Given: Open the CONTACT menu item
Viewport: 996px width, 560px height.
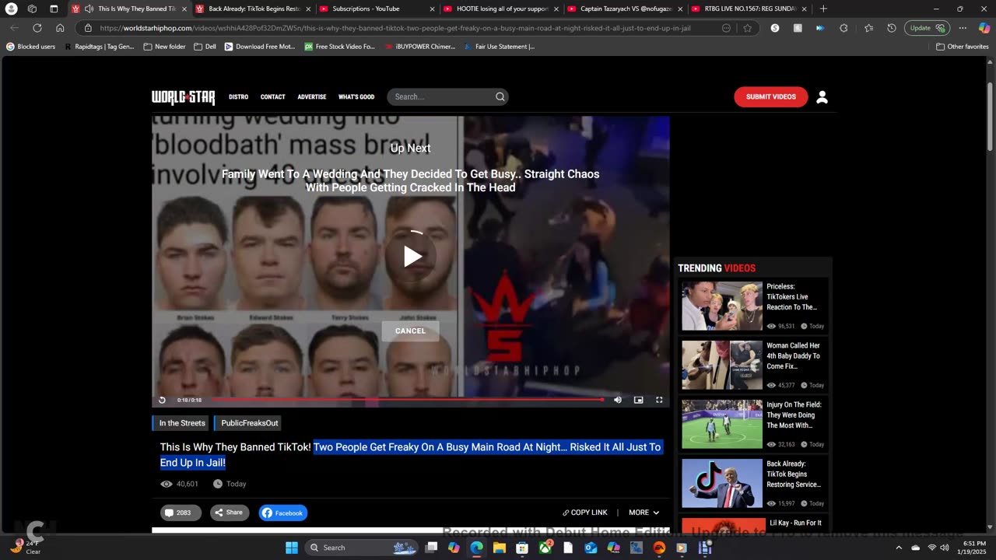Looking at the screenshot, I should pyautogui.click(x=272, y=97).
